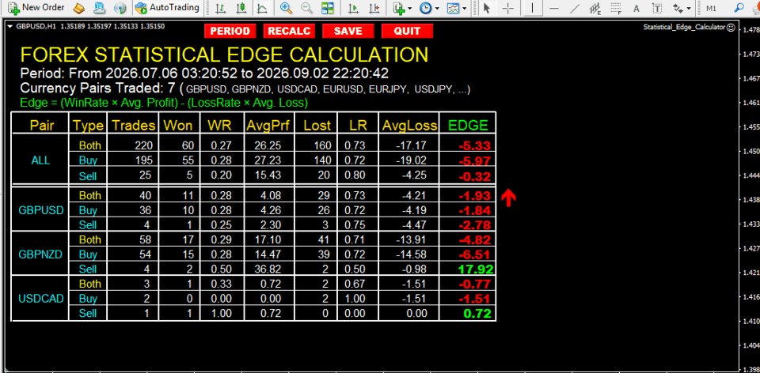760x373 pixels.
Task: Click the Period date range text
Action: point(204,73)
